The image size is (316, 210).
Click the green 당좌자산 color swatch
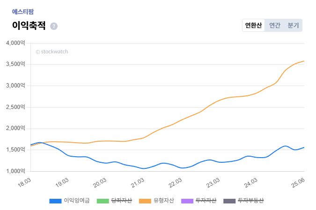[103, 201]
